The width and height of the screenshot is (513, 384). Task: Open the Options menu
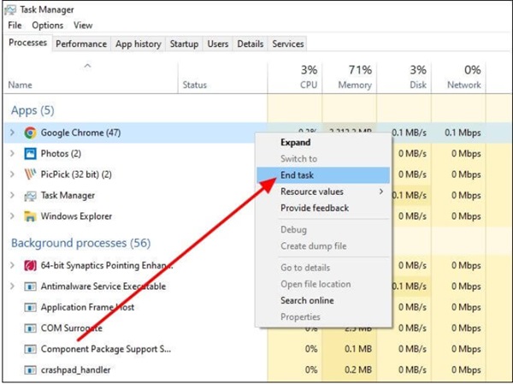pos(48,25)
